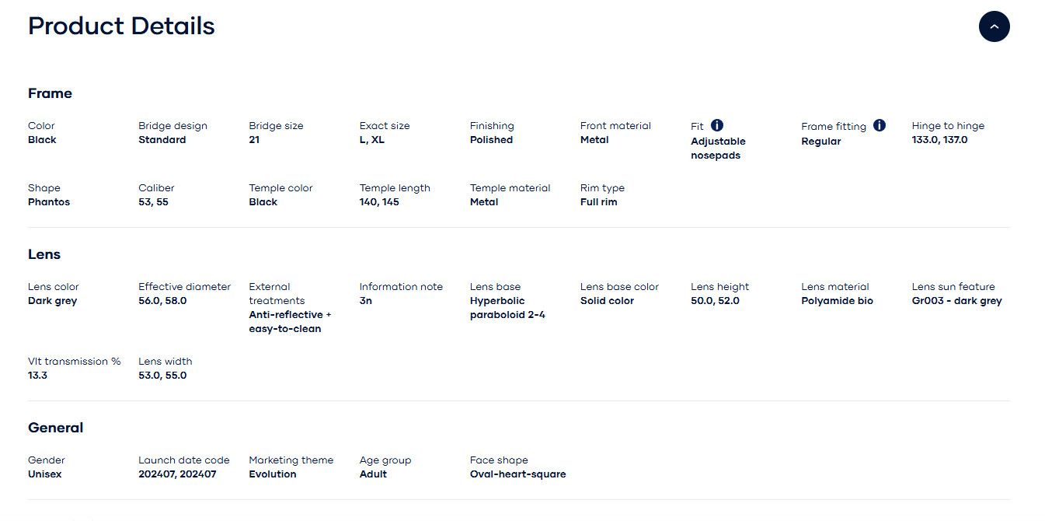Select the Vlt transmission value 13.3
The height and width of the screenshot is (521, 1045).
(37, 376)
